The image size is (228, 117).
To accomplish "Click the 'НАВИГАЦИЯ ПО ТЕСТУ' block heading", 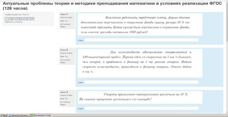I will pos(17,15).
